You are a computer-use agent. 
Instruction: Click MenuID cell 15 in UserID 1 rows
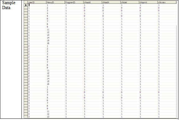(55, 40)
